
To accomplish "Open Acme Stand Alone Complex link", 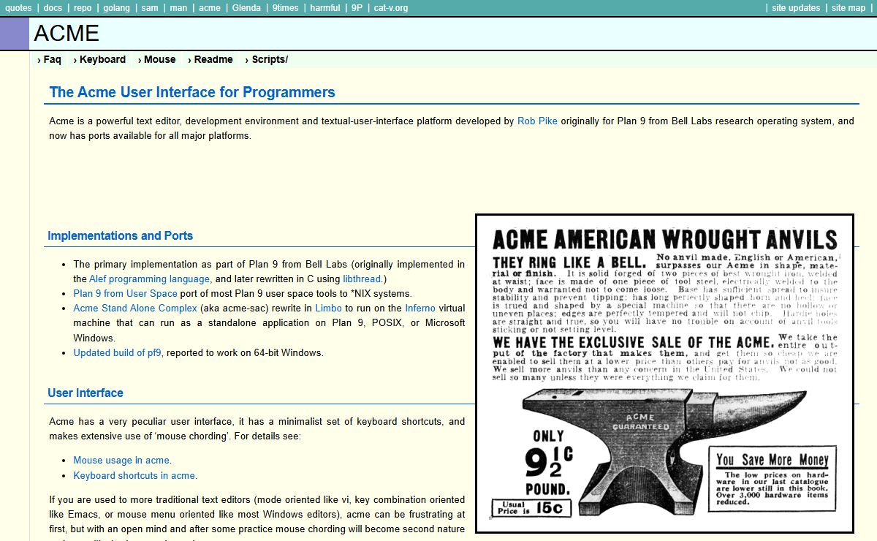I will [x=135, y=309].
